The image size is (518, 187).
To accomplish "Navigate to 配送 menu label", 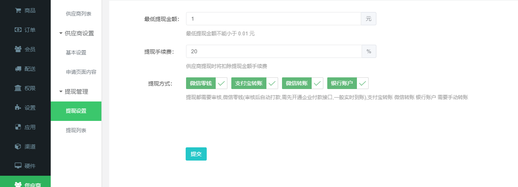I will pos(30,69).
